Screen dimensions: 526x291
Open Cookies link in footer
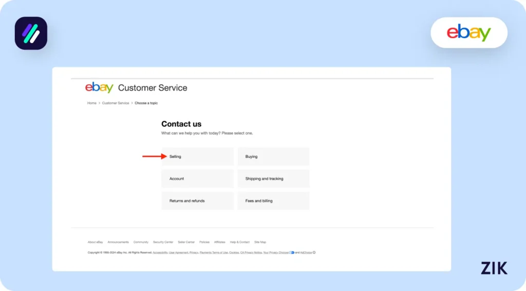pyautogui.click(x=234, y=252)
